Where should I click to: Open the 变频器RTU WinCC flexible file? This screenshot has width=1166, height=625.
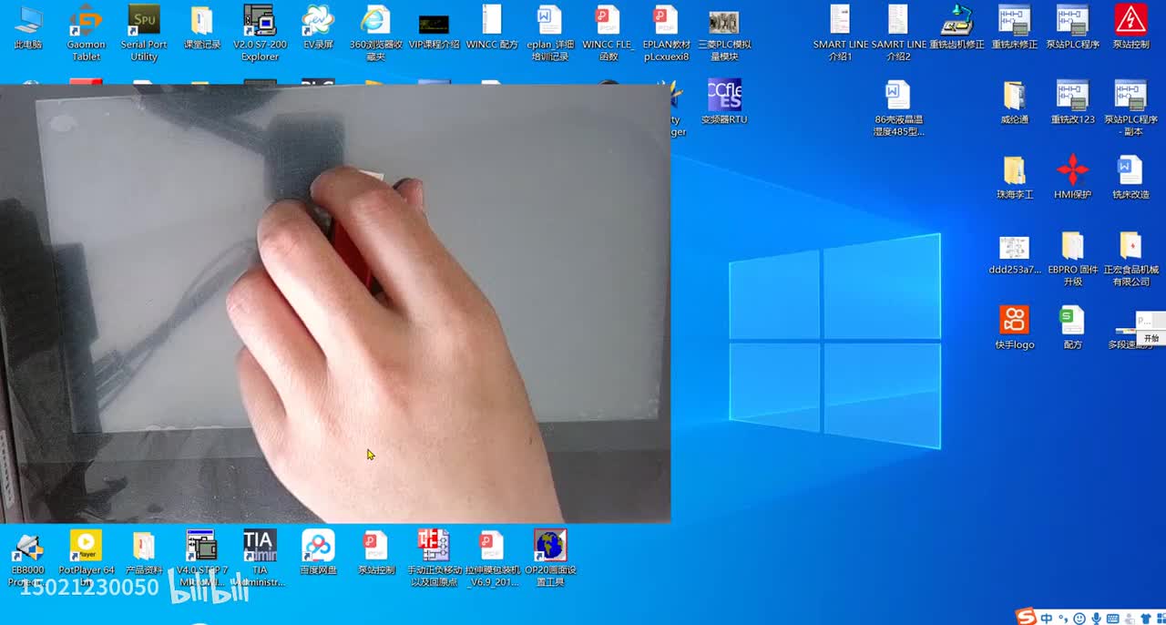[724, 101]
